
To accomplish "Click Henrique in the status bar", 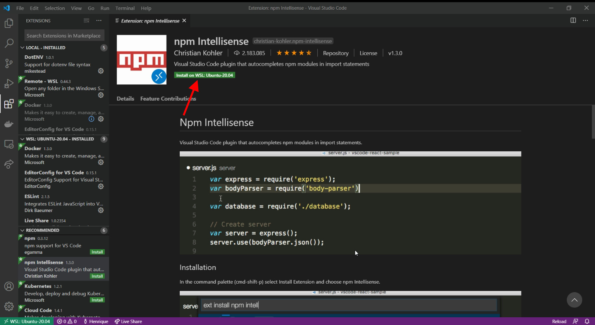I will pyautogui.click(x=96, y=321).
